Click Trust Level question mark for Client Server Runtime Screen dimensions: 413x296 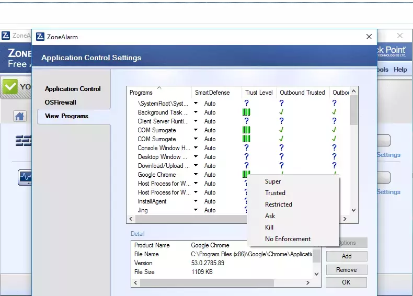pyautogui.click(x=246, y=121)
